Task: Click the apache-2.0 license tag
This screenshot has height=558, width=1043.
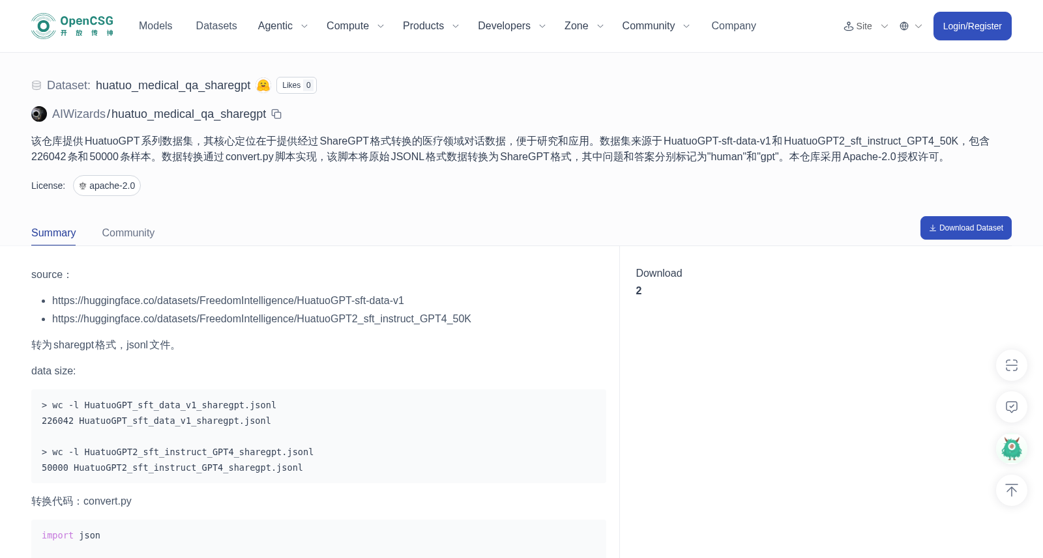Action: point(107,186)
